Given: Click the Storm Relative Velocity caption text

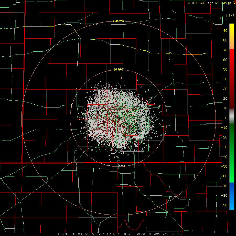Looking at the screenshot, I should tap(119, 234).
